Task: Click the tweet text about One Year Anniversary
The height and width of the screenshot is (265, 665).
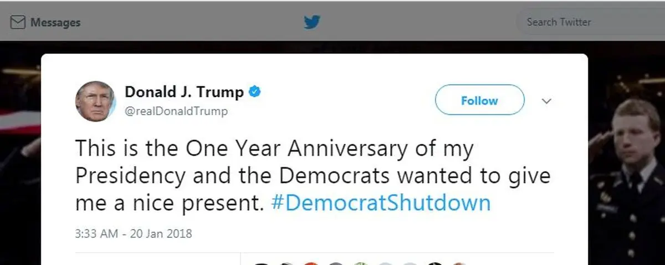Action: (x=313, y=176)
